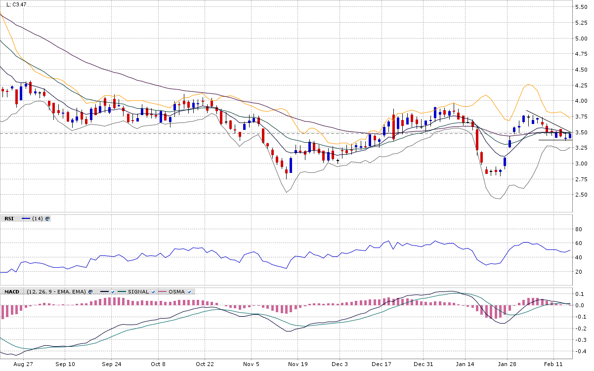
Task: Toggle the MACD line visibility checkmark
Action: coord(113,292)
